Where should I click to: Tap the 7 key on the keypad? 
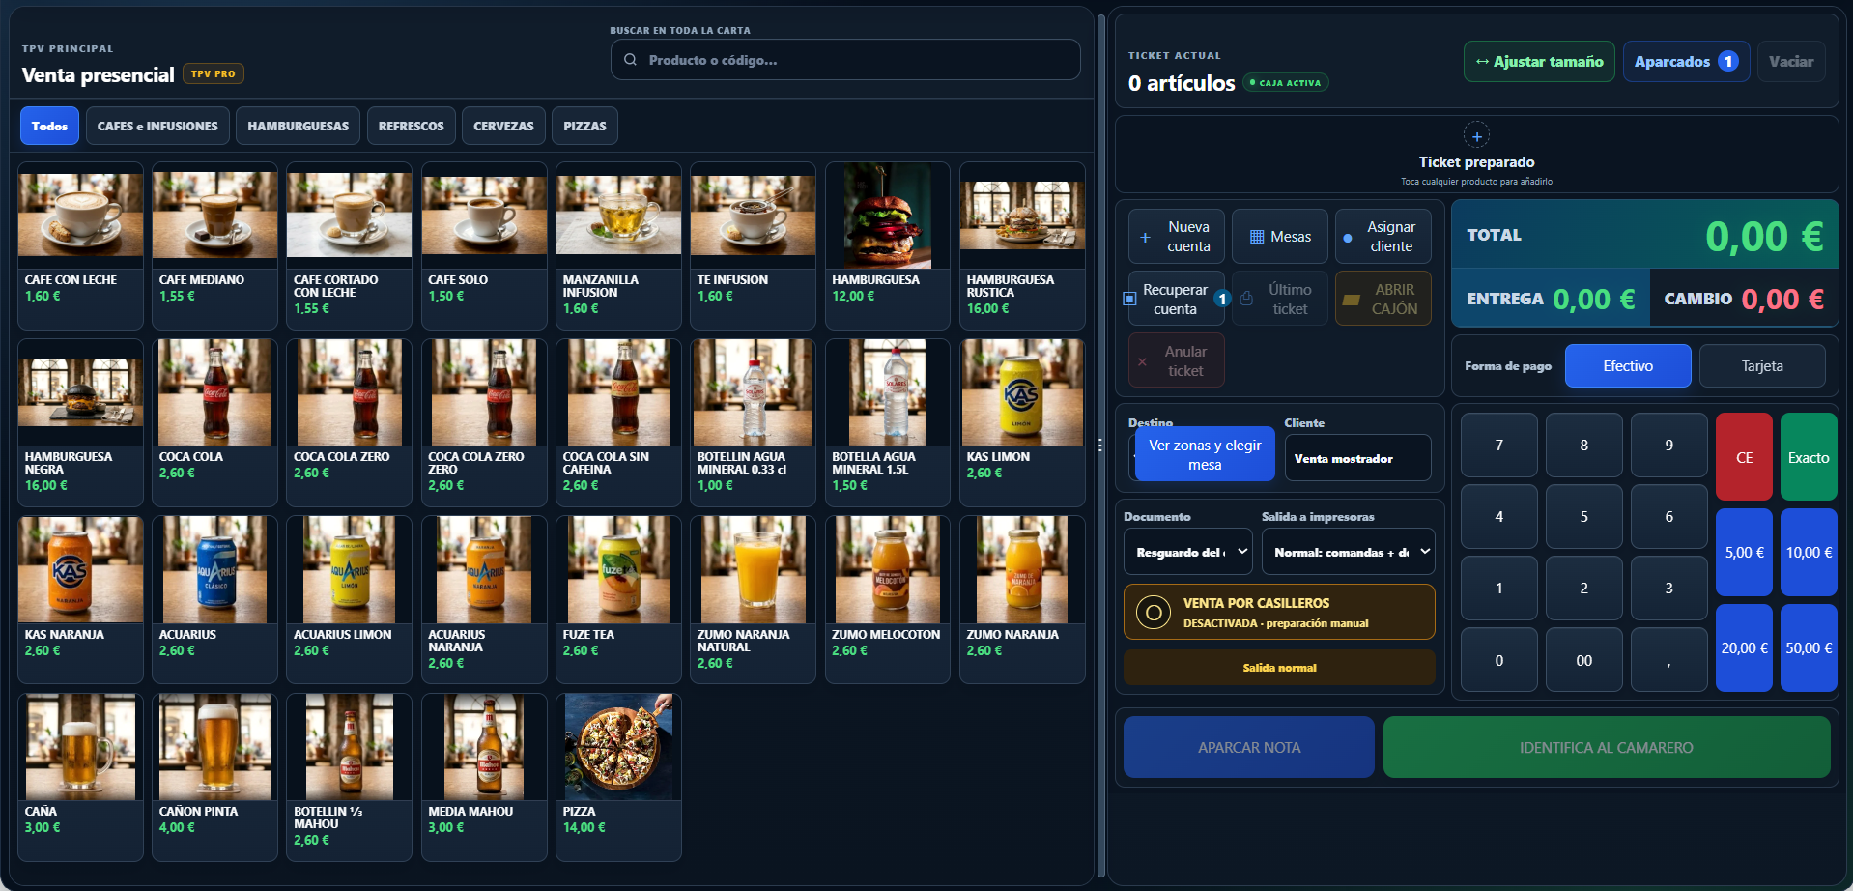1499,445
